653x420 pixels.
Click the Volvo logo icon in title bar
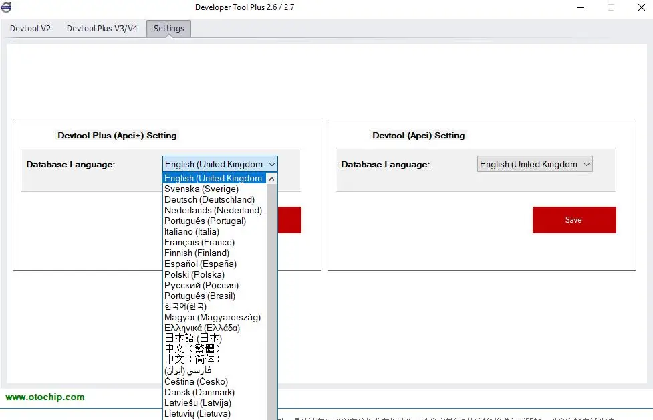tap(6, 7)
